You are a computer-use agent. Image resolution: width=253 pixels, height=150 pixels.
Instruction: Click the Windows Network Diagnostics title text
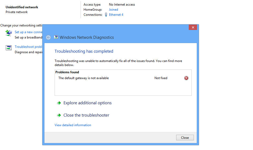pos(87,37)
